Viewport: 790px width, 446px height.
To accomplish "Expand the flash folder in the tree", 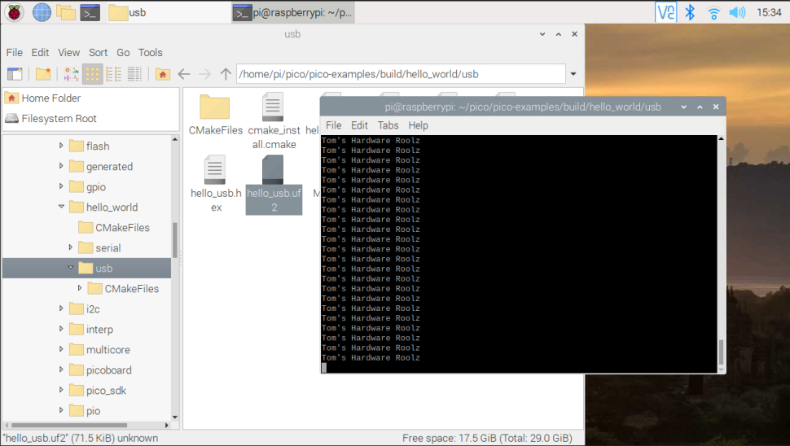I will tap(61, 146).
